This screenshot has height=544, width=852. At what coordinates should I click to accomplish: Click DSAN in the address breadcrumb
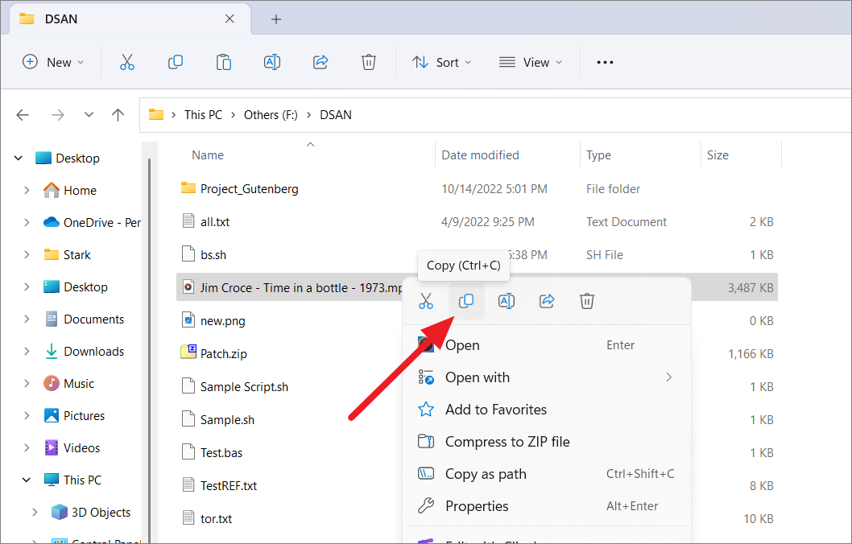pos(336,115)
